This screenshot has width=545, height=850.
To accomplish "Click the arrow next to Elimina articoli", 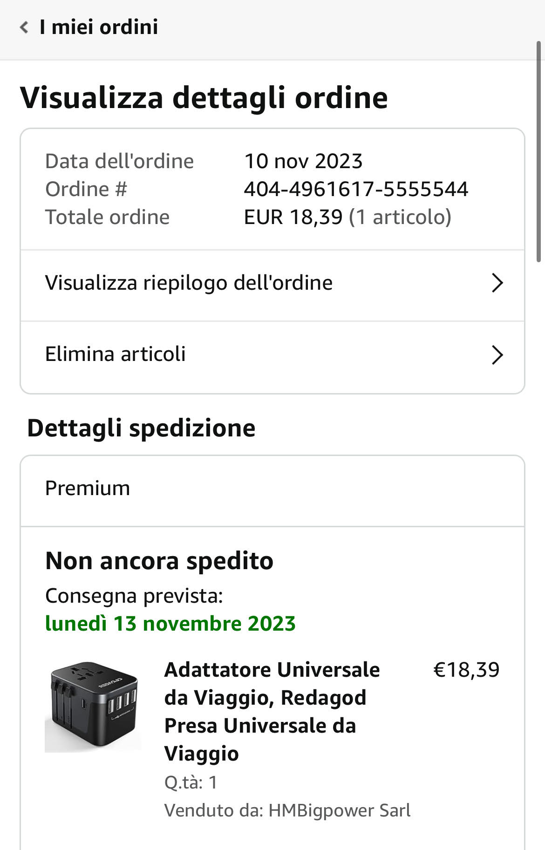I will coord(497,355).
